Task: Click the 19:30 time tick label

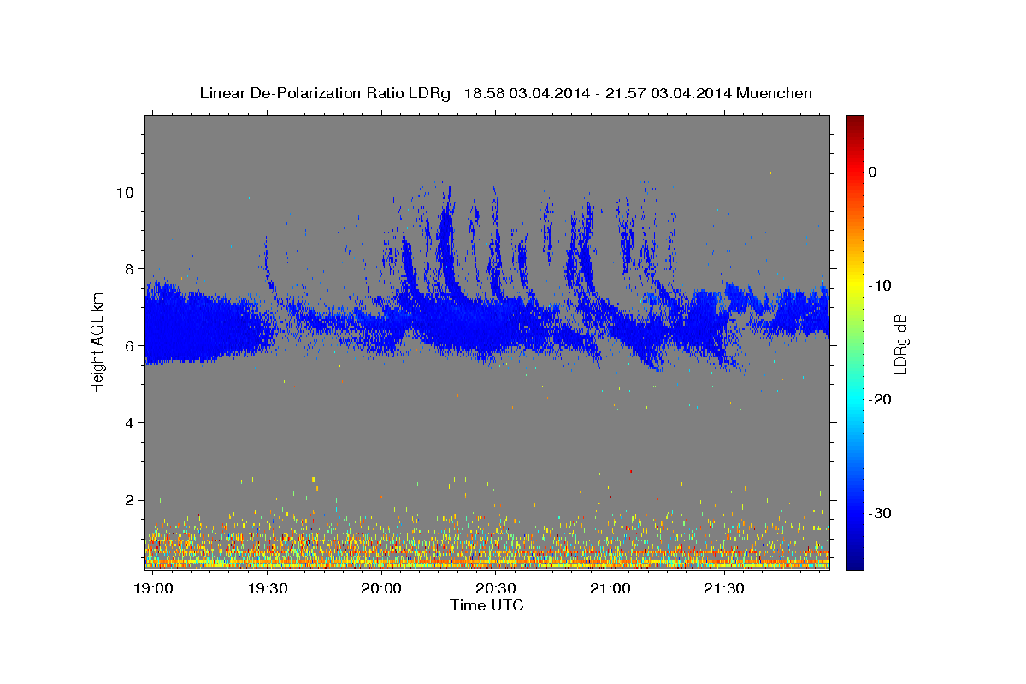Action: coord(268,589)
